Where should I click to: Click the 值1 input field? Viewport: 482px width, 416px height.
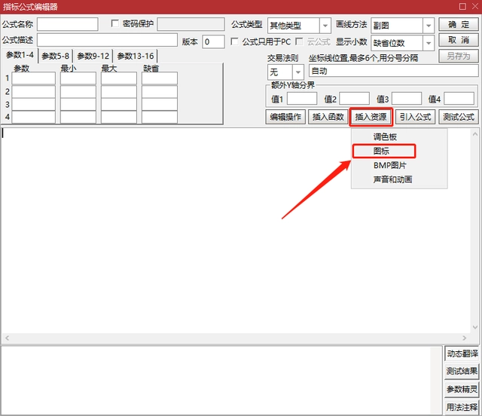tap(302, 99)
